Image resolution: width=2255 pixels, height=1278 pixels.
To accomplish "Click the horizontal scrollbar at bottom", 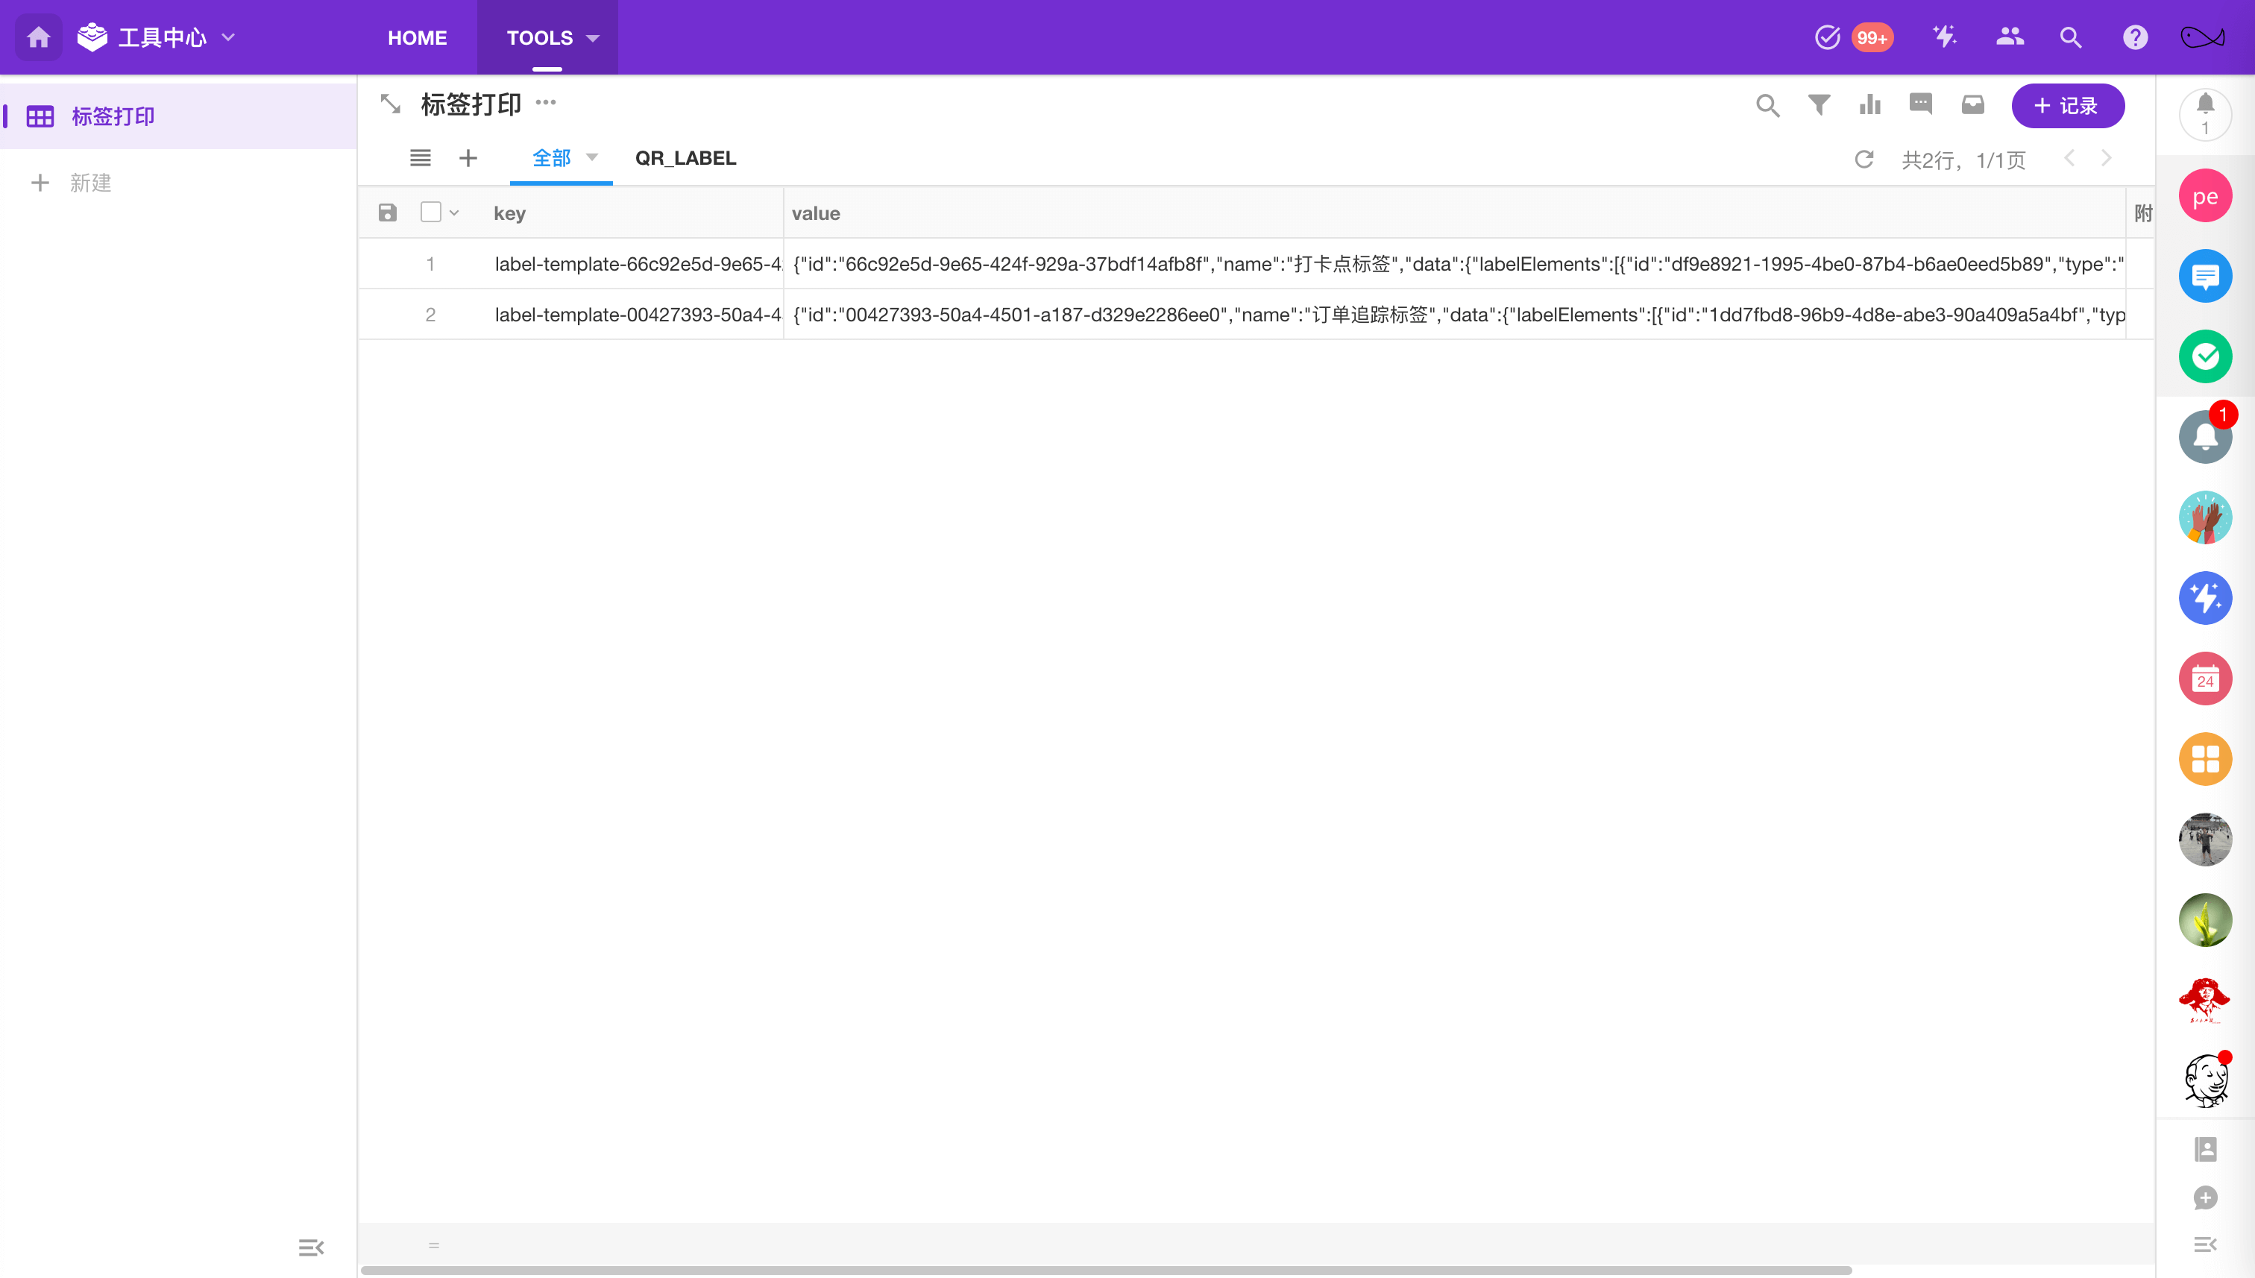I will pyautogui.click(x=1106, y=1269).
